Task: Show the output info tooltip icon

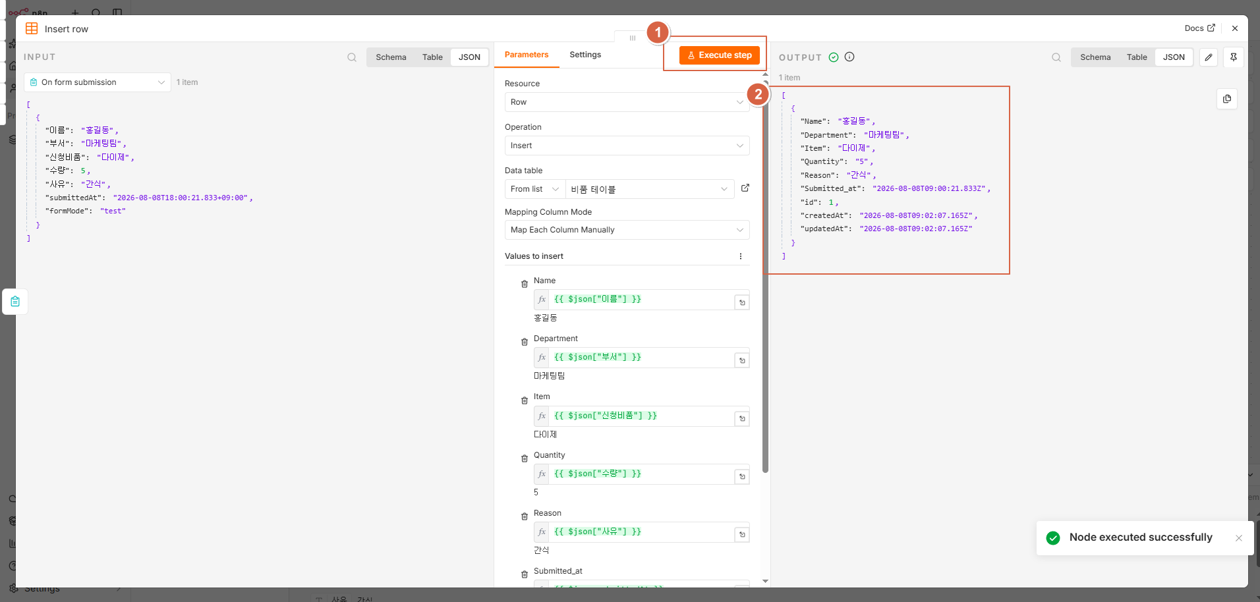Action: (849, 57)
